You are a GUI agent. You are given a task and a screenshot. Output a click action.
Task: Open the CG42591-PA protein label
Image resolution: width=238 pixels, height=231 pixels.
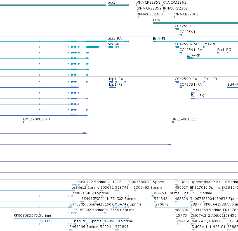191,85
